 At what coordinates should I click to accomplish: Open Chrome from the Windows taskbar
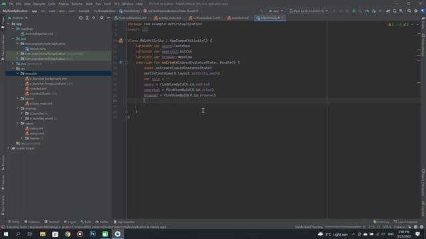click(68, 234)
